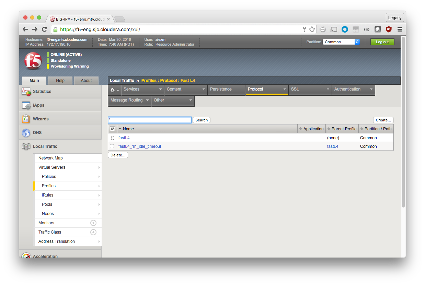Click the DNS globe icon
Viewport: 425px width, 285px height.
point(26,133)
